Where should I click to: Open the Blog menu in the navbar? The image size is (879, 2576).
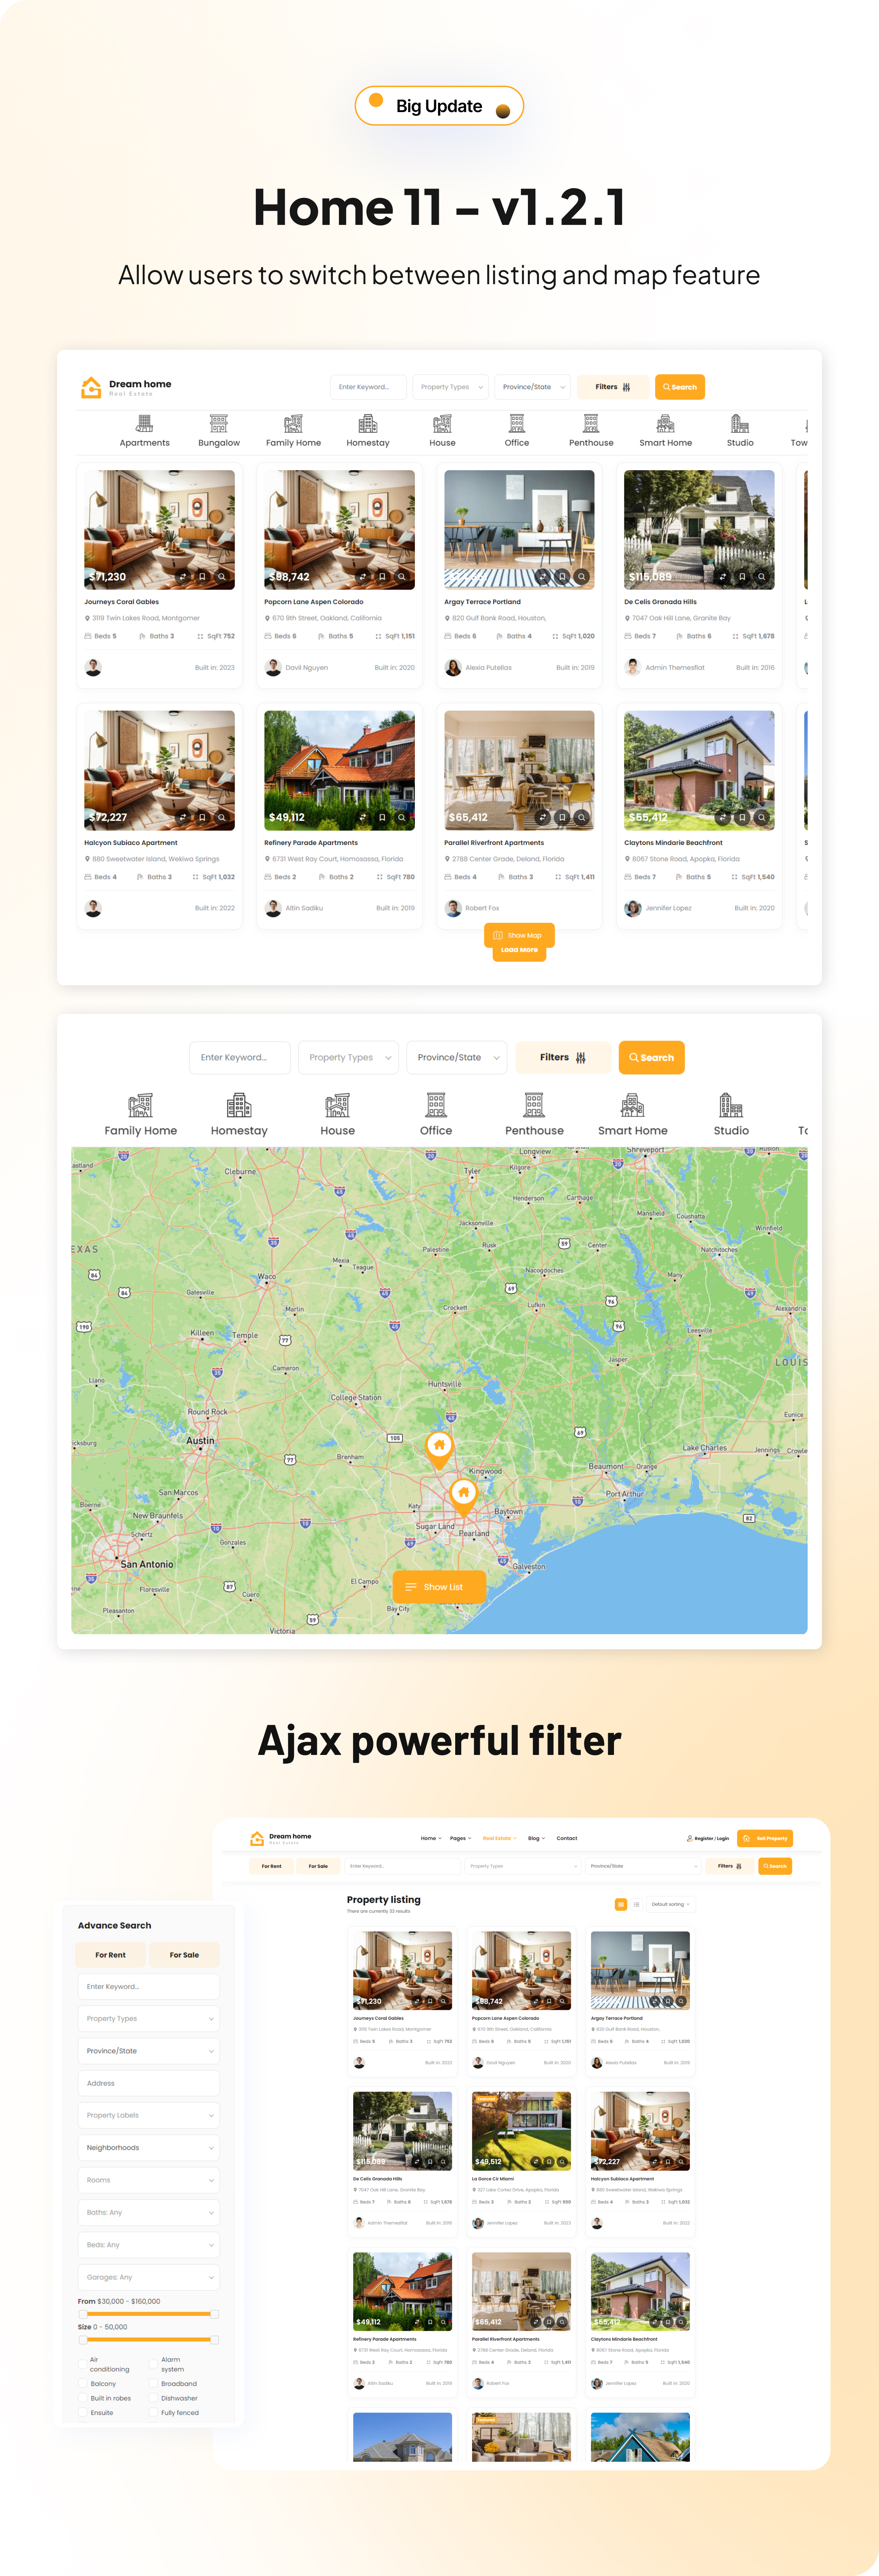[x=537, y=1838]
